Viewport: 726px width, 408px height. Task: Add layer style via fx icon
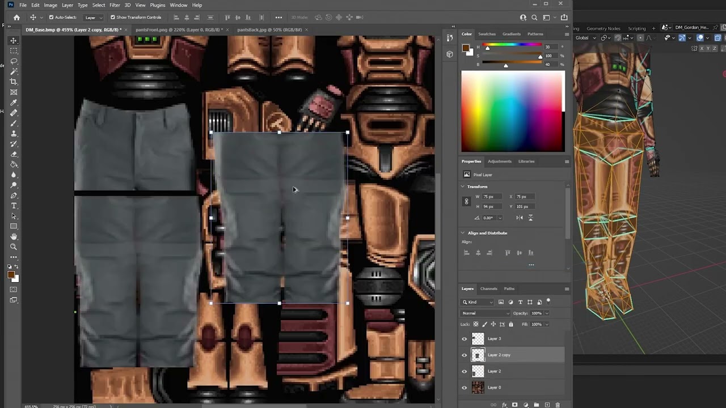(x=504, y=405)
